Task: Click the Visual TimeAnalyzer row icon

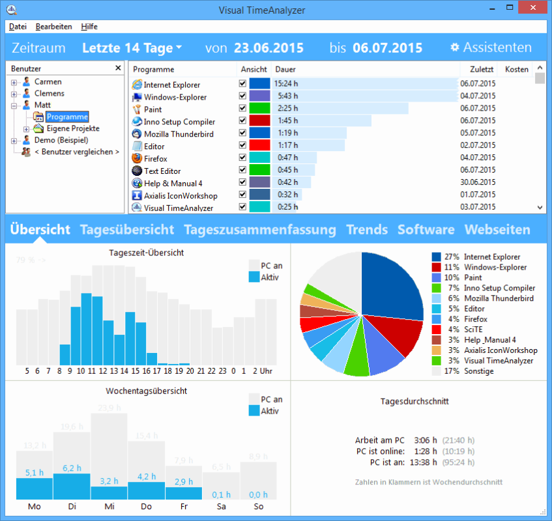Action: [x=137, y=208]
